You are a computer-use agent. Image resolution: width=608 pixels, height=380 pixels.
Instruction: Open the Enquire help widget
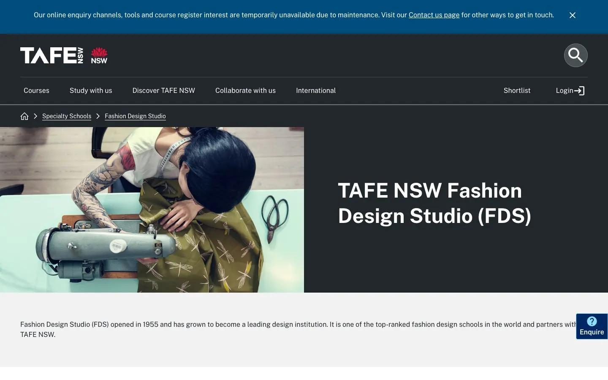coord(592,326)
